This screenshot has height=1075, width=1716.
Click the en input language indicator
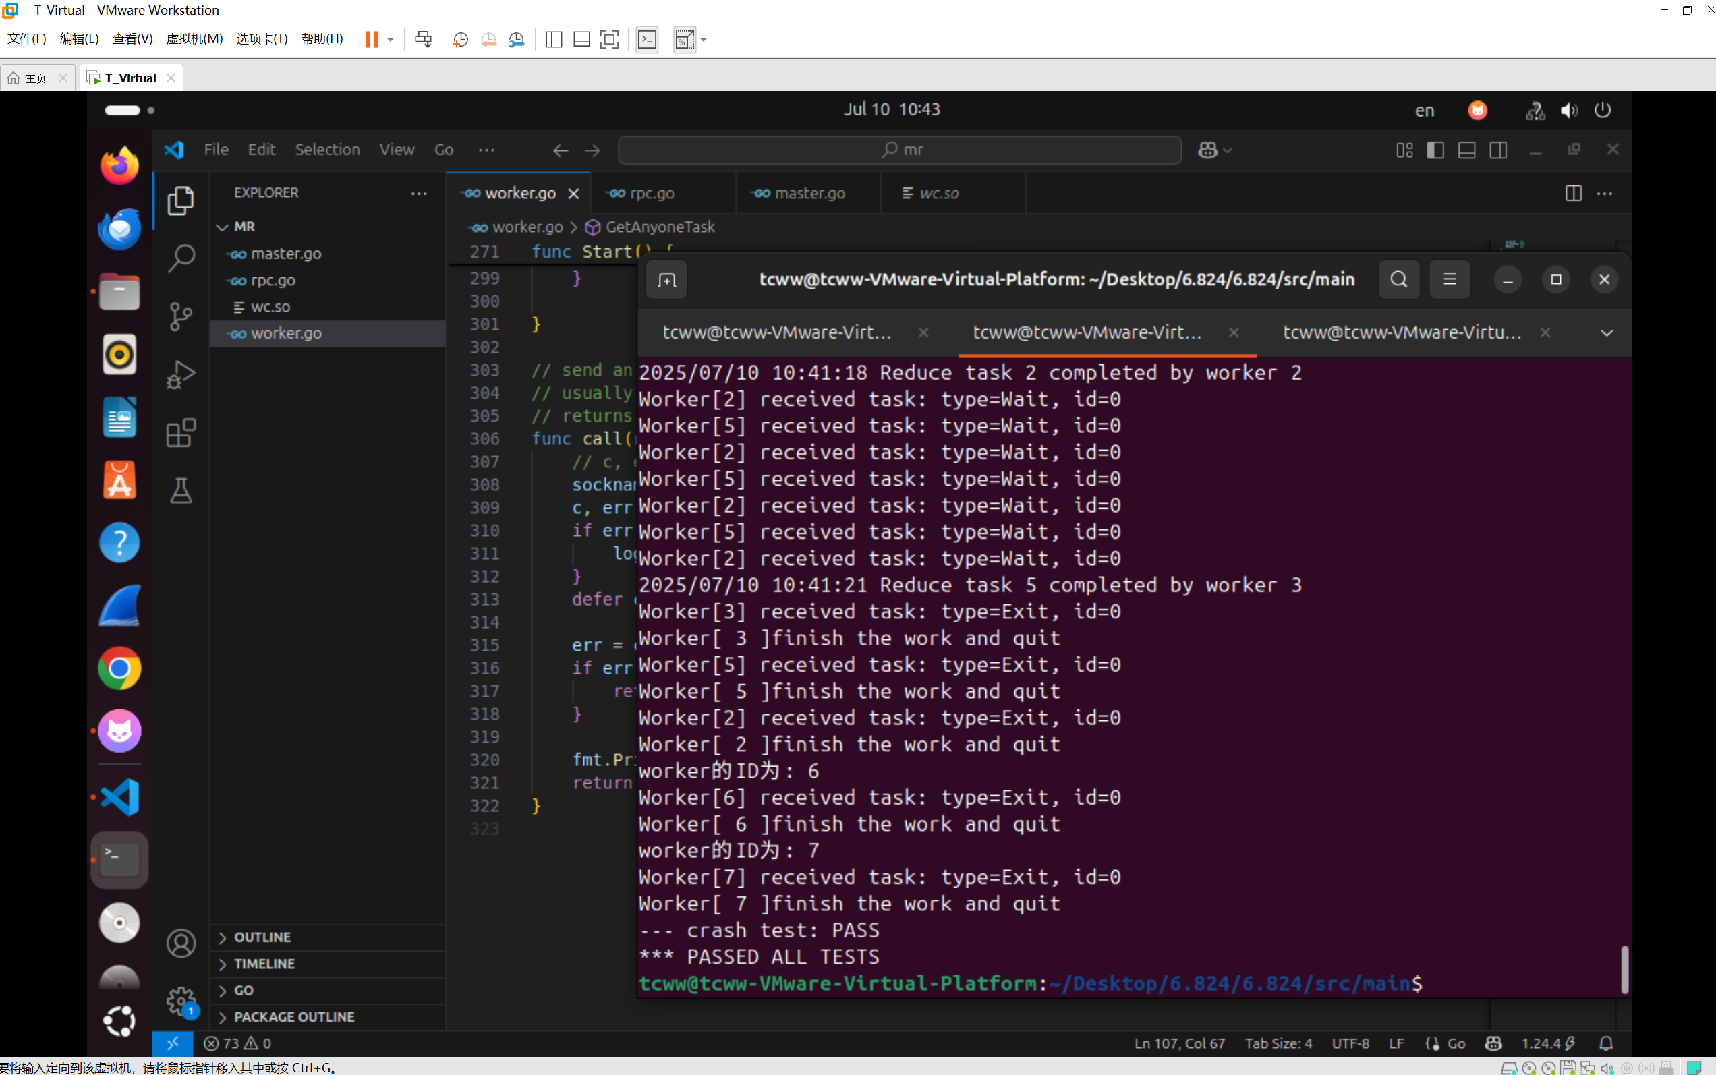1424,110
